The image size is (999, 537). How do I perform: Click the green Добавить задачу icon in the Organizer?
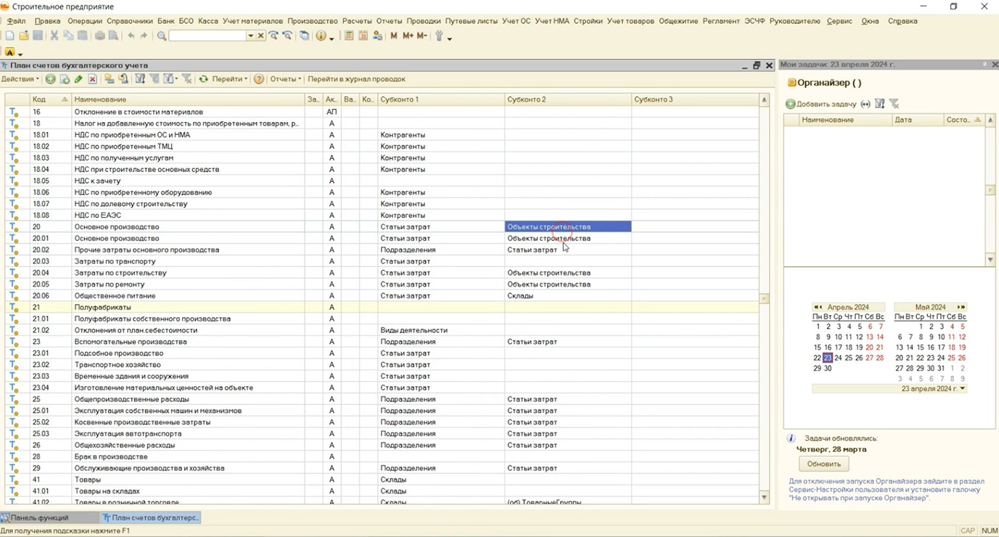[790, 104]
